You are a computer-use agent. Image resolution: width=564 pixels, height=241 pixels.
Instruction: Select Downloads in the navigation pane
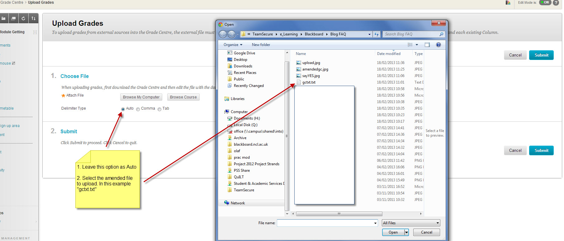click(x=243, y=66)
